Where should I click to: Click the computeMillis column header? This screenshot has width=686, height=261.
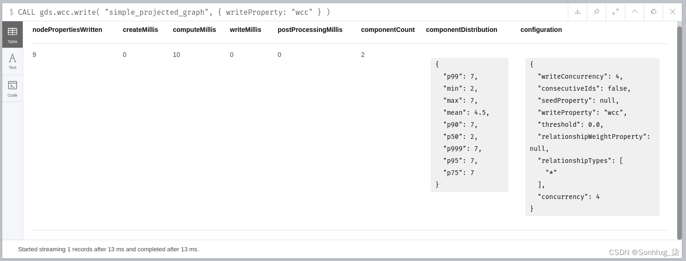point(194,30)
